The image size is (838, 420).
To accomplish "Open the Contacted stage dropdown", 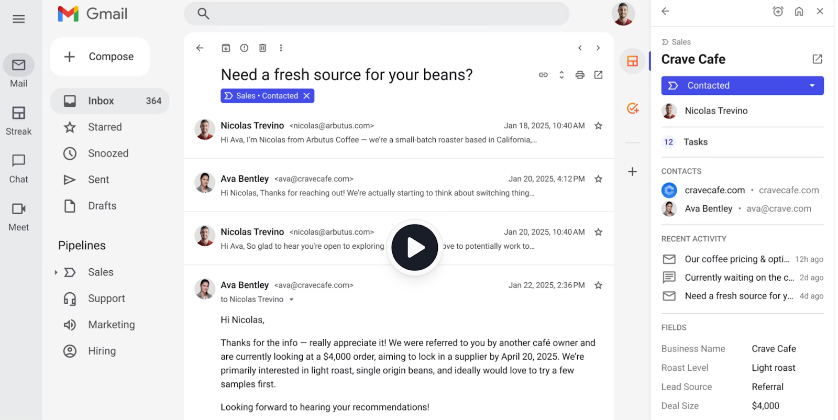I will pos(742,85).
